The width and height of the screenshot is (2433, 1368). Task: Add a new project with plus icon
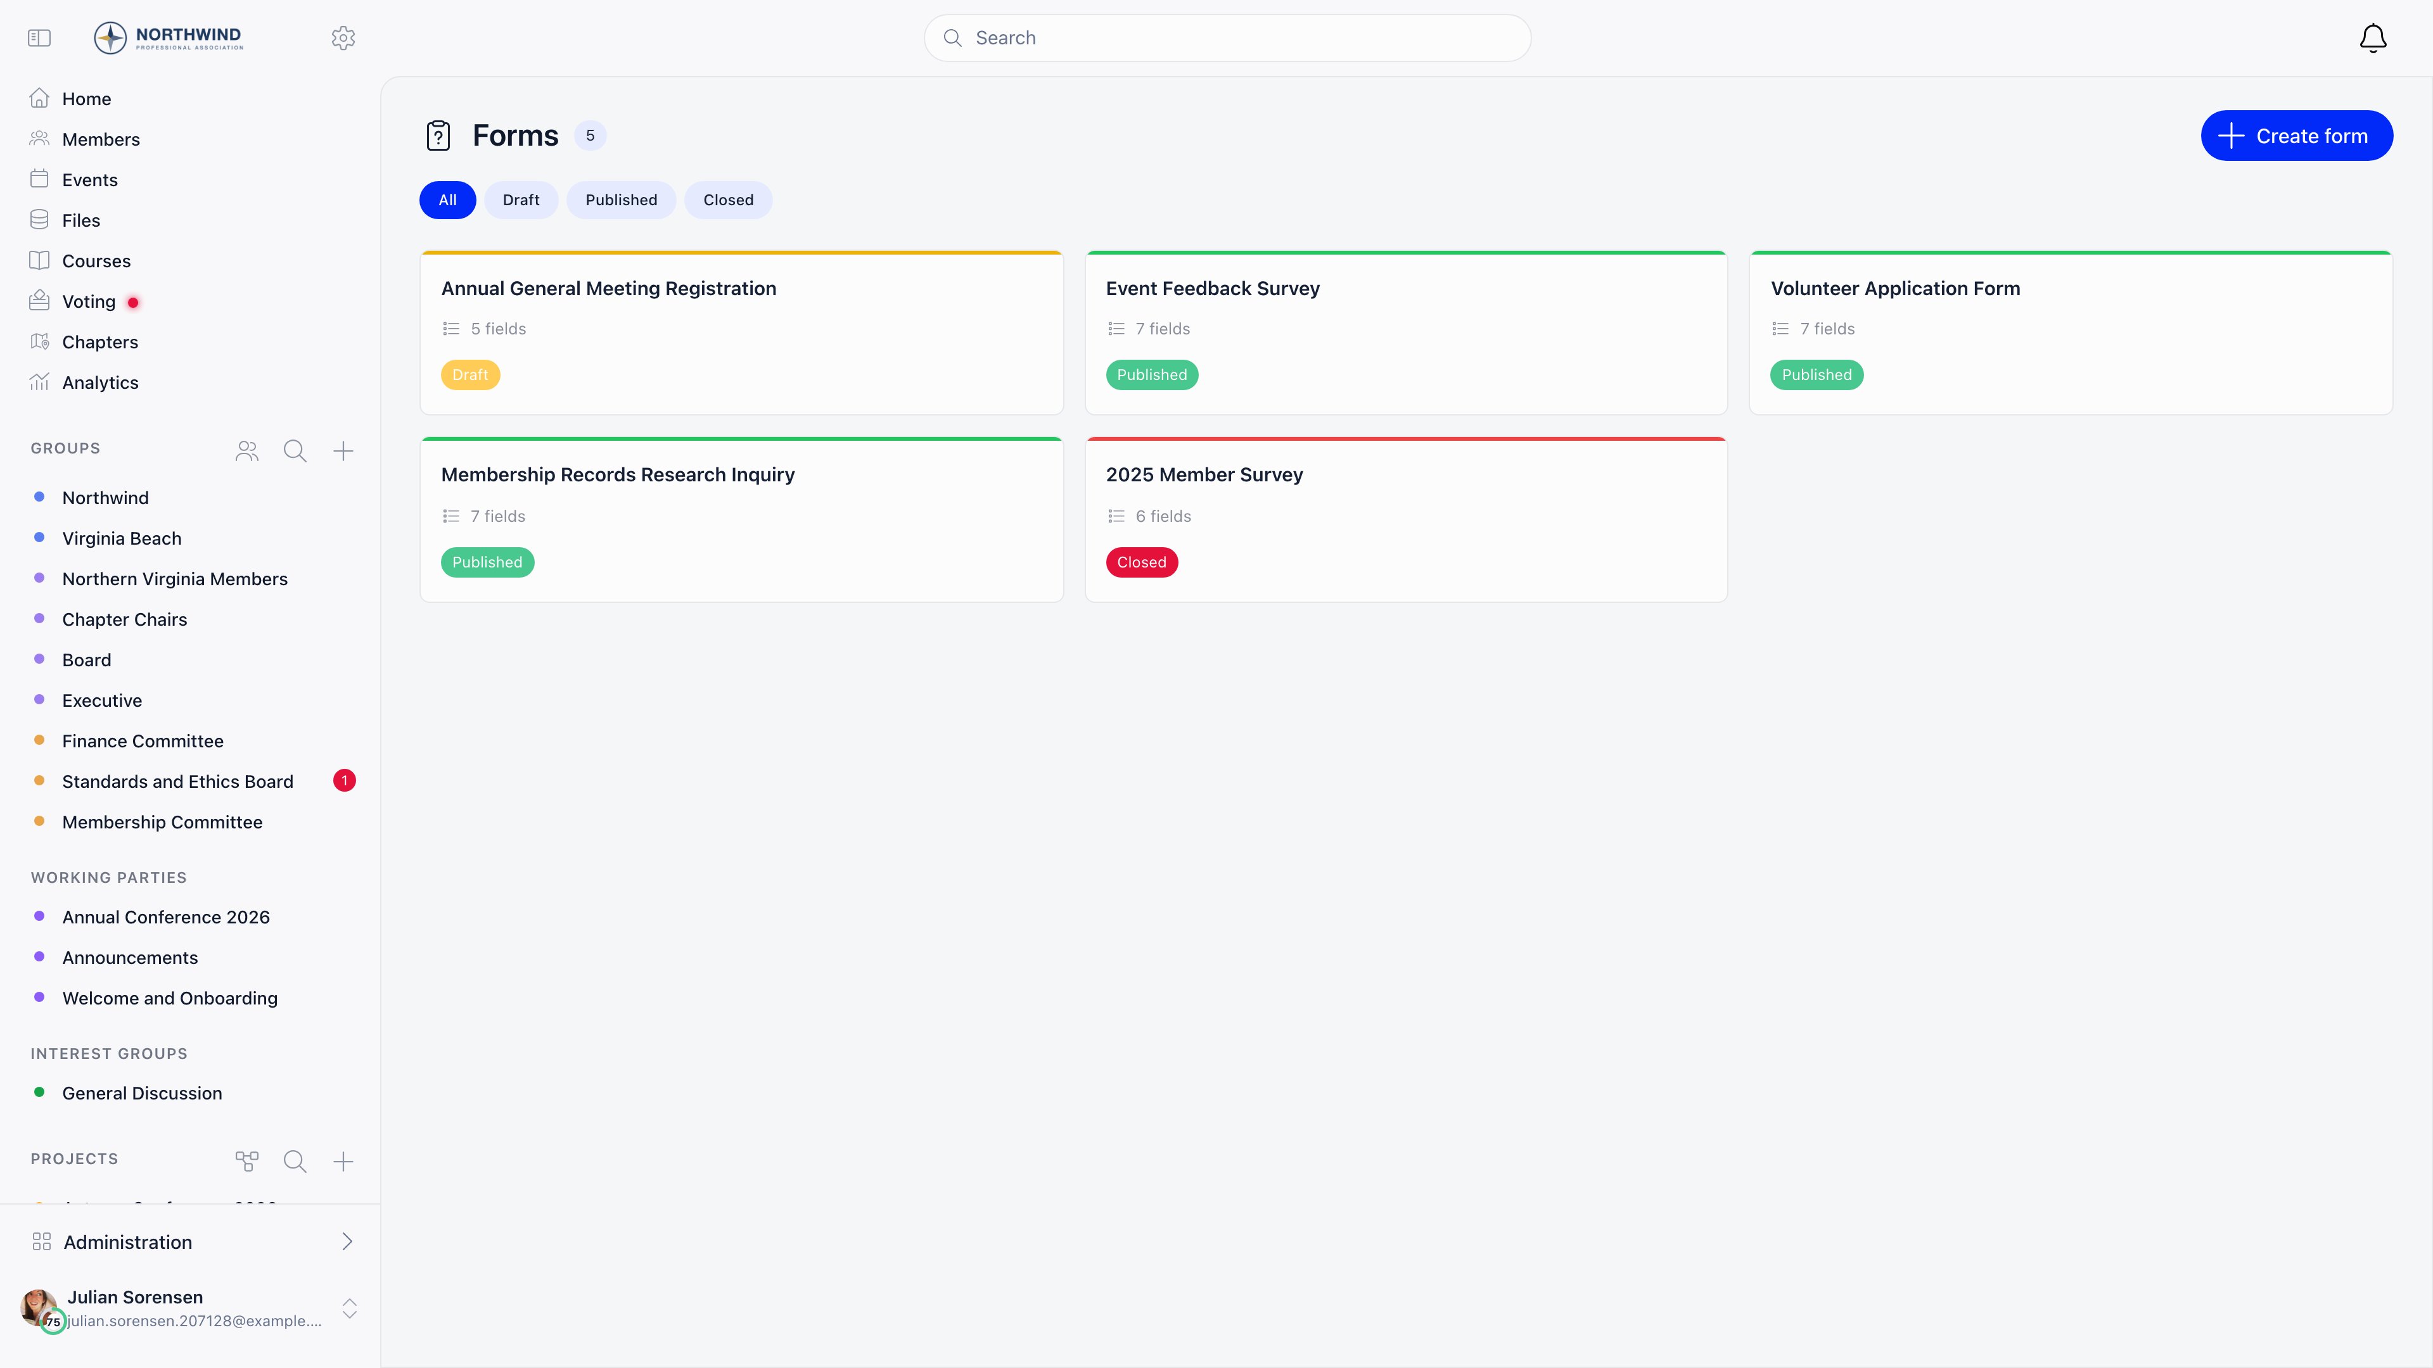click(343, 1162)
